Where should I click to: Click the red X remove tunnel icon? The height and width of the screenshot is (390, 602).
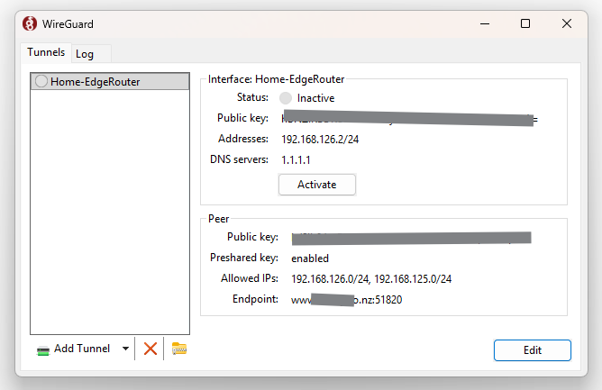[150, 349]
